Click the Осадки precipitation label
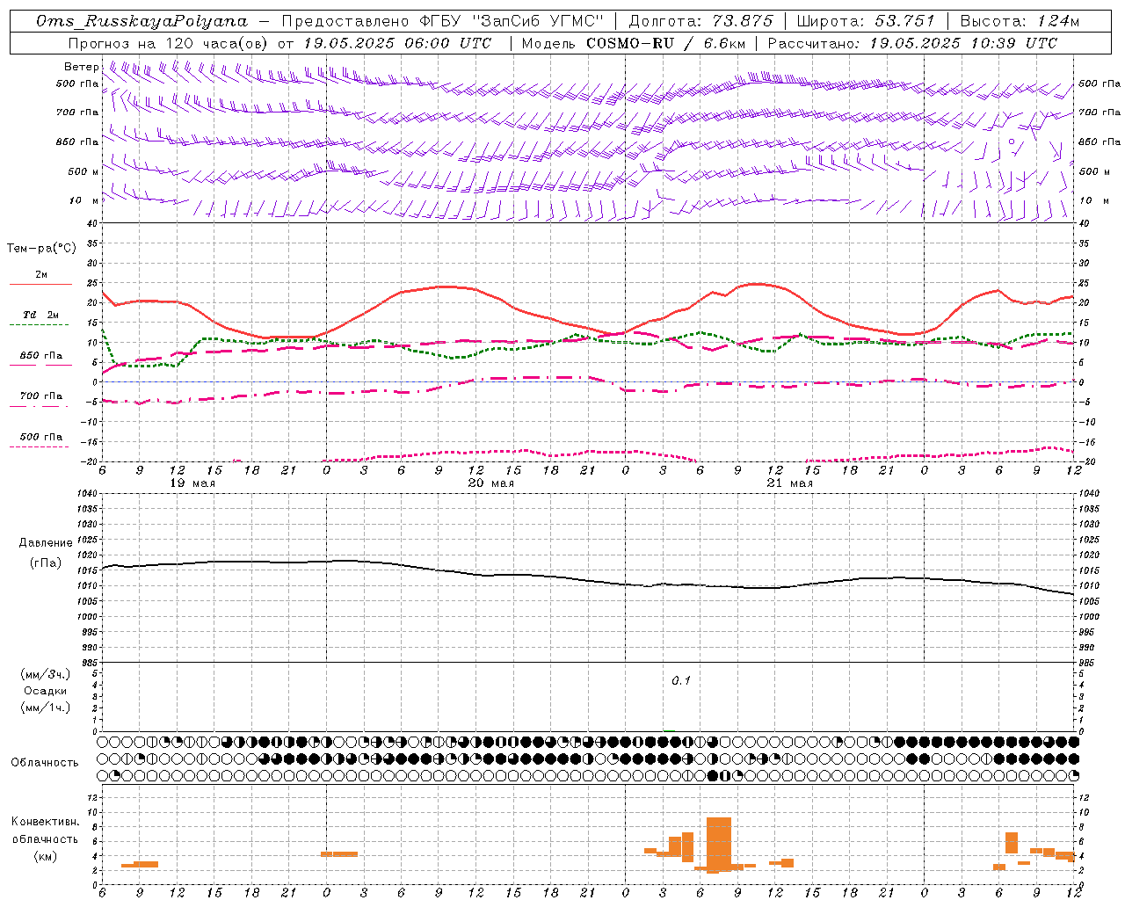Screen dimensions: 1125x900 [45, 691]
